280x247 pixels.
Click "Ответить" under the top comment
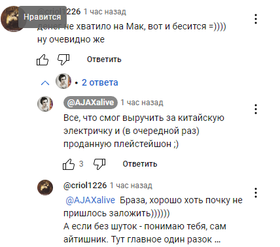pyautogui.click(x=104, y=59)
